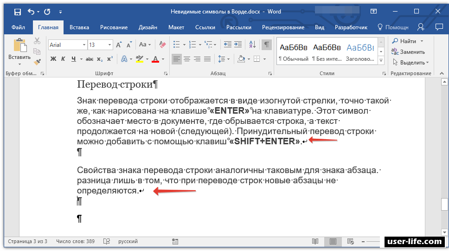The width and height of the screenshot is (449, 251).
Task: Toggle bold Ж formatting
Action: tap(53, 59)
